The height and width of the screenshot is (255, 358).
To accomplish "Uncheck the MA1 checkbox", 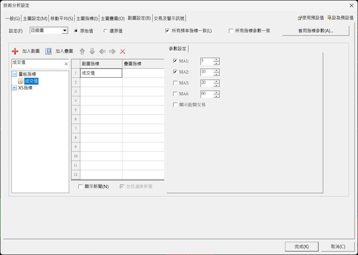I will [x=175, y=61].
